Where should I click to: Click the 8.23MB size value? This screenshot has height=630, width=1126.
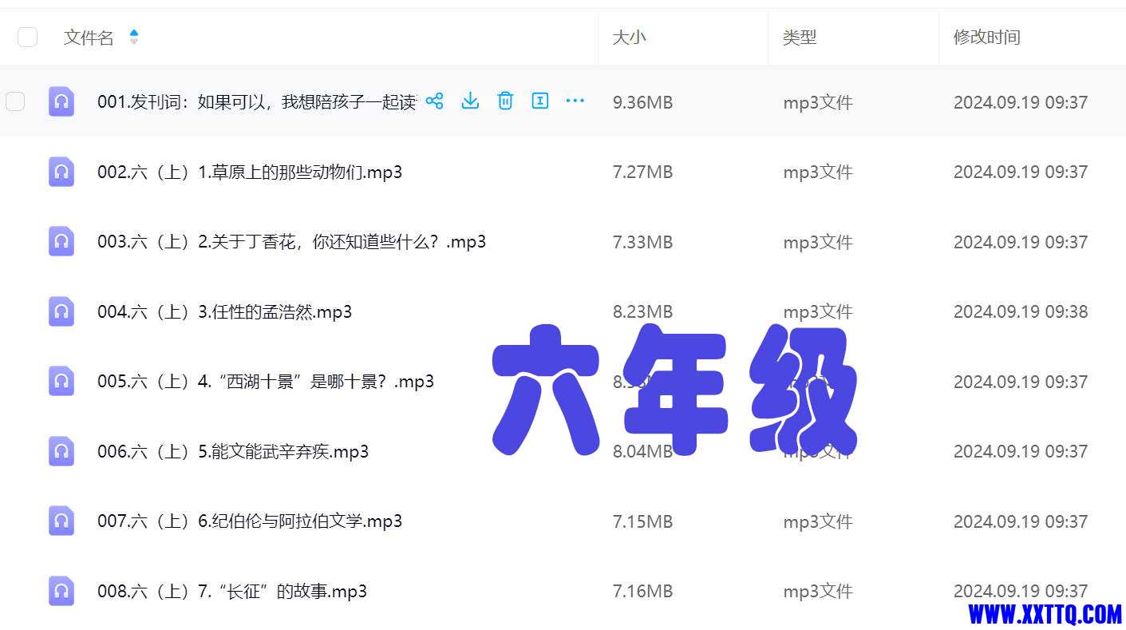tap(642, 311)
